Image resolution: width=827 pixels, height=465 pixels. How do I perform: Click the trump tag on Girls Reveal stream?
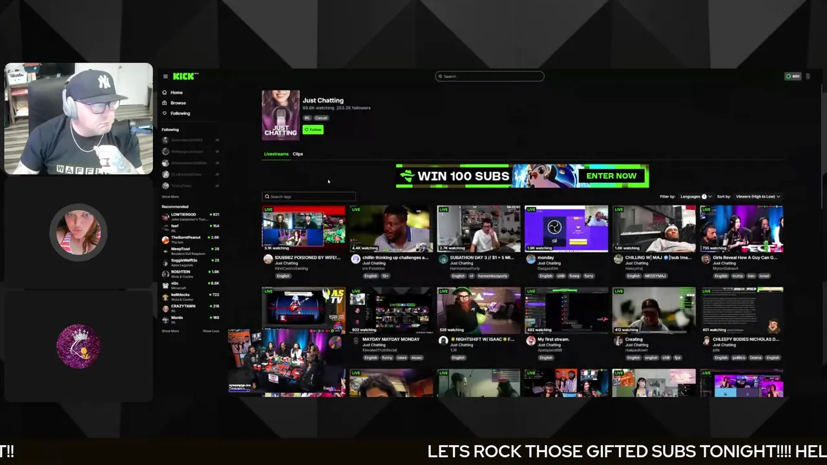[x=738, y=276]
